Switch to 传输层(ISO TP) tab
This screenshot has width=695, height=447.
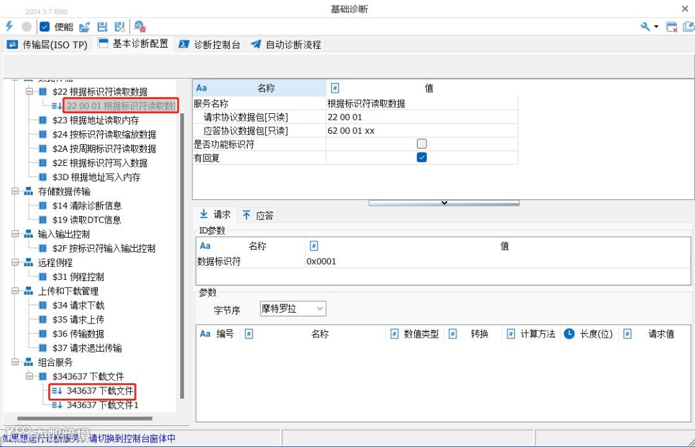[x=48, y=44]
